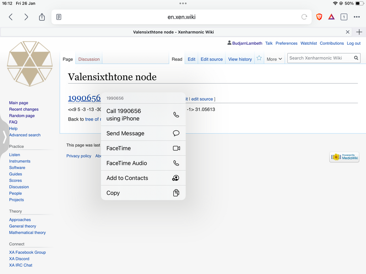This screenshot has width=366, height=274.
Task: Select FaceTime in the popup menu
Action: tap(143, 148)
